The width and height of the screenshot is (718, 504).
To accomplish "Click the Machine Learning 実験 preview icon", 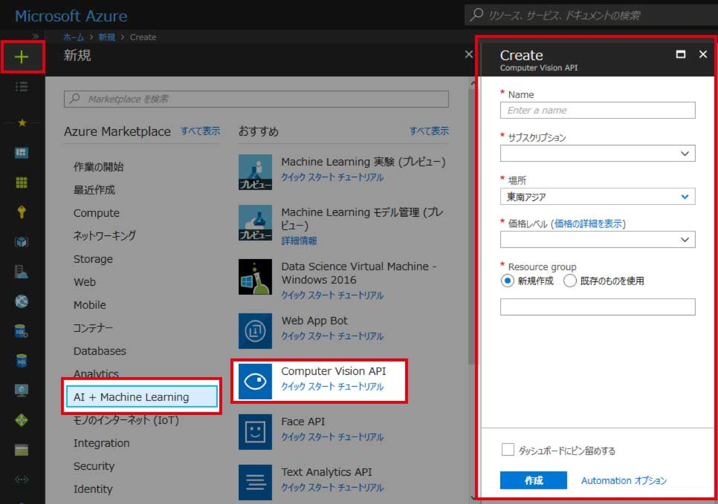I will [x=255, y=172].
